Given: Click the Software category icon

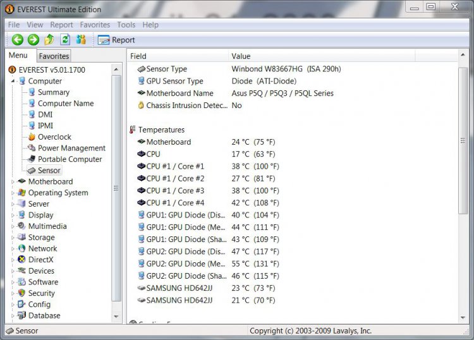Looking at the screenshot, I should (21, 282).
